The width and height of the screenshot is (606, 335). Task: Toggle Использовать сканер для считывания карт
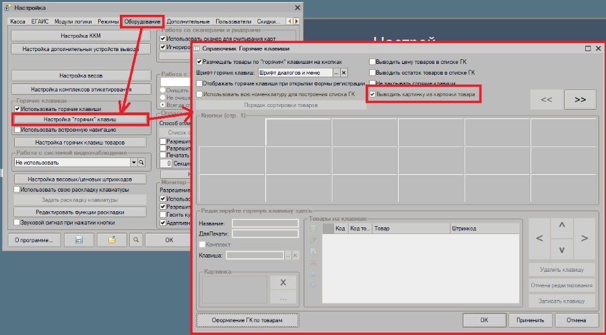(x=163, y=38)
